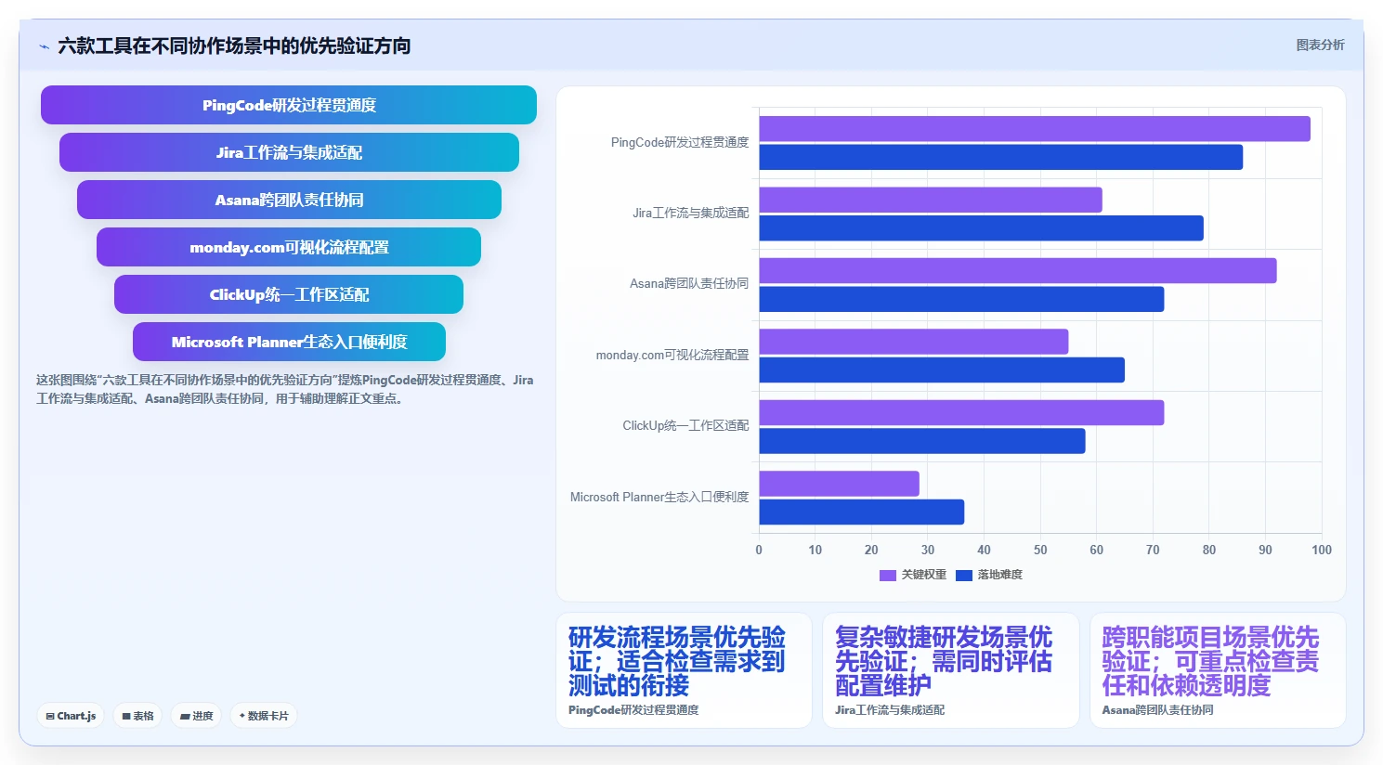Select the Asana跨团队责任协同 funnel bar
This screenshot has height=765, width=1383.
289,200
